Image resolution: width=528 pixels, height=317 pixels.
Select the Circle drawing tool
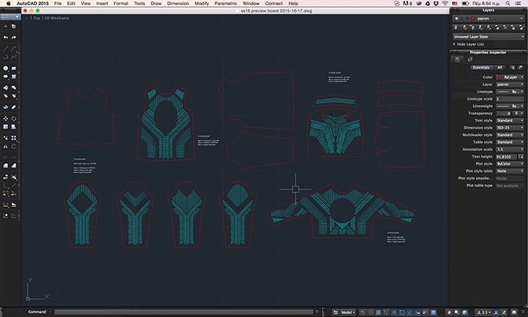click(x=6, y=69)
